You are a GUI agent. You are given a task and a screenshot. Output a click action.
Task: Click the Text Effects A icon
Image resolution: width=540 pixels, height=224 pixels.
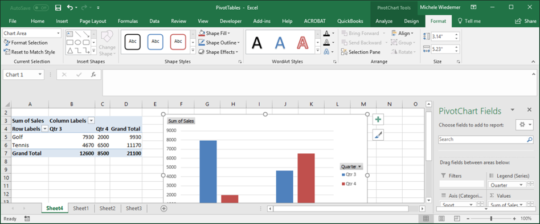coord(326,52)
